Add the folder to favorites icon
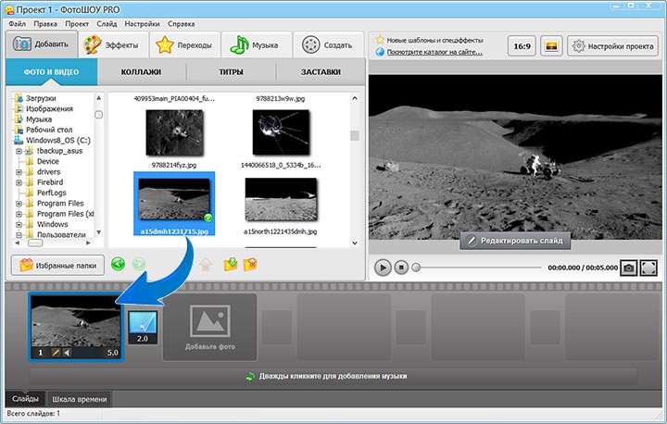Screen dimensions: 667x424 tap(229, 264)
